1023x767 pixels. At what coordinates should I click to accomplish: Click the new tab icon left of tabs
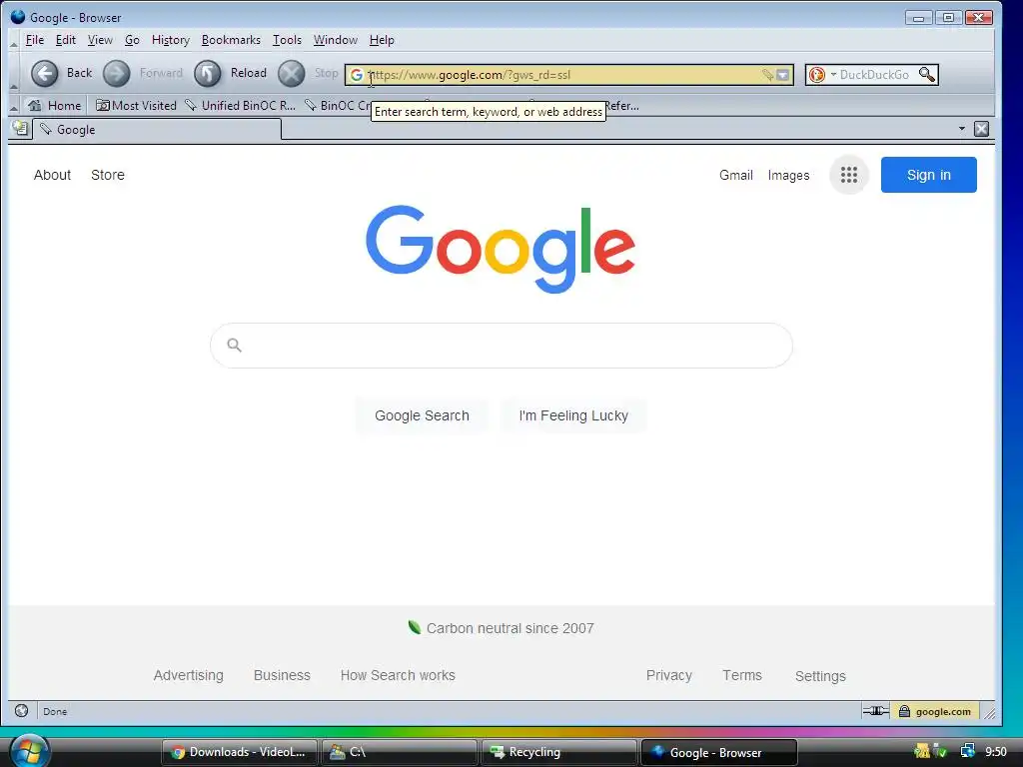(20, 129)
